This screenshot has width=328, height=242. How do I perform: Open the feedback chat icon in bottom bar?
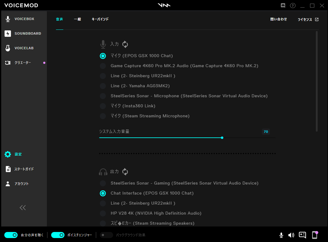[x=302, y=235]
